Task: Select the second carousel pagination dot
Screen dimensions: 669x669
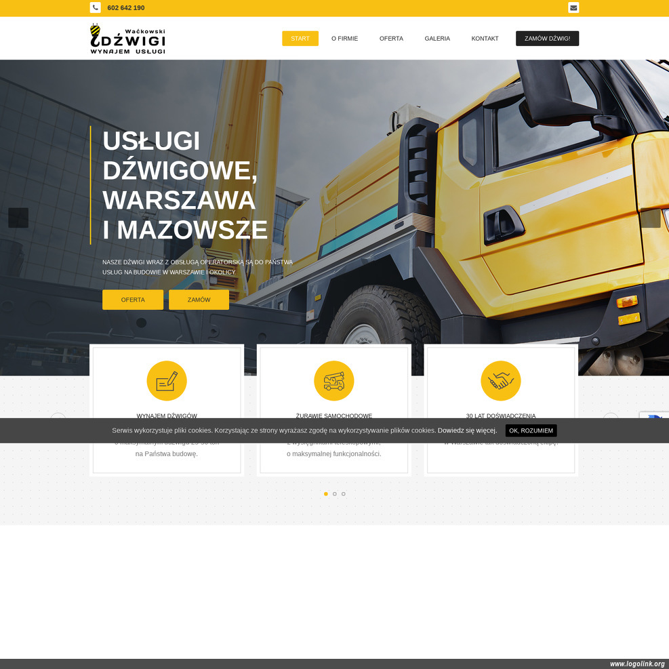Action: pos(335,494)
